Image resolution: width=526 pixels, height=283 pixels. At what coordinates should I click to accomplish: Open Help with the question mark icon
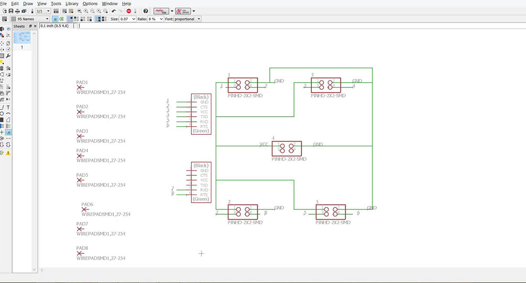pos(145,11)
